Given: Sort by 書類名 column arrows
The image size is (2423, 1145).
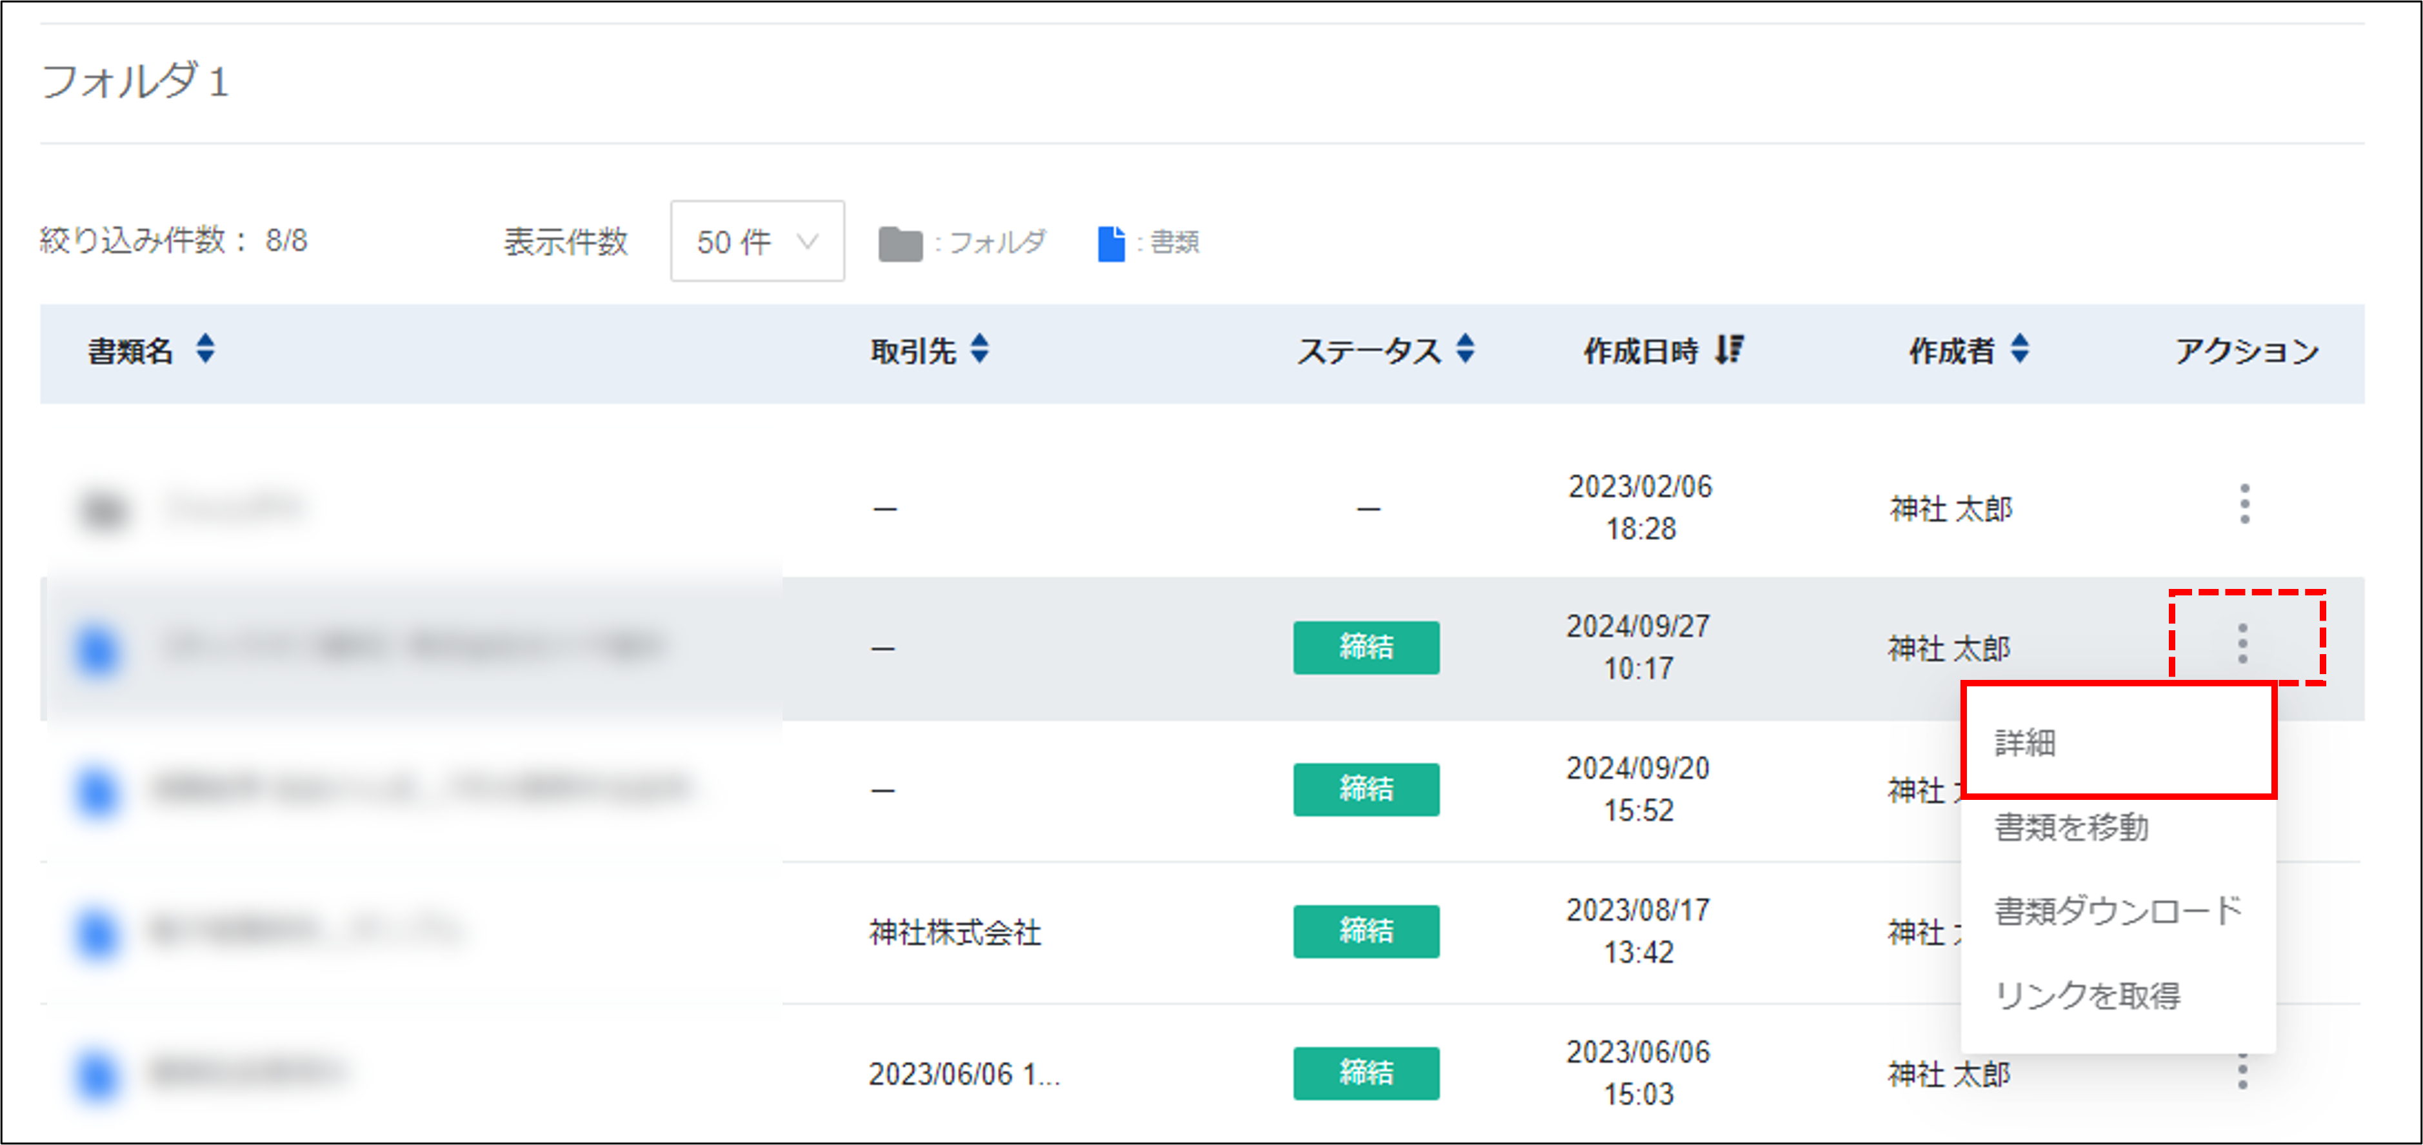Looking at the screenshot, I should click(205, 349).
